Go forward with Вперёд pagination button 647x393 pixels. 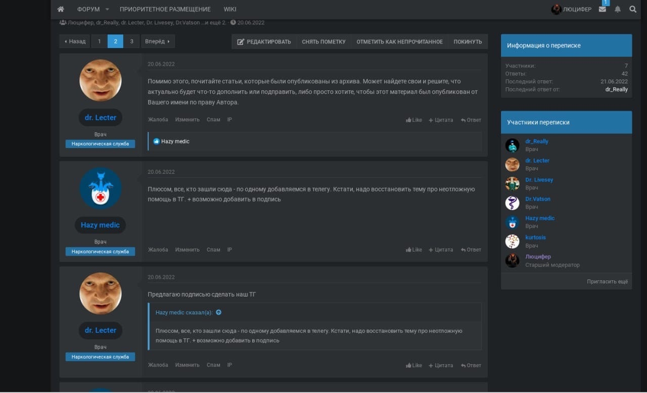[158, 41]
